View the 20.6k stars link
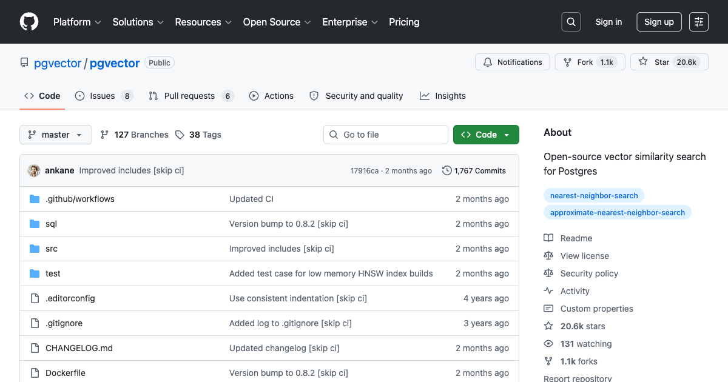728x382 pixels. click(x=582, y=326)
